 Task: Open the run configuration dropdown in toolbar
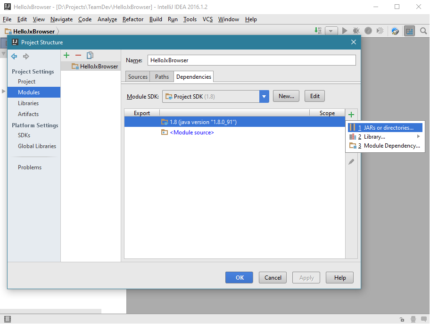point(331,31)
